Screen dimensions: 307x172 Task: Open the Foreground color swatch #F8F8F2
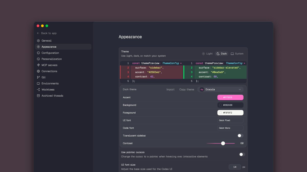pos(231,113)
